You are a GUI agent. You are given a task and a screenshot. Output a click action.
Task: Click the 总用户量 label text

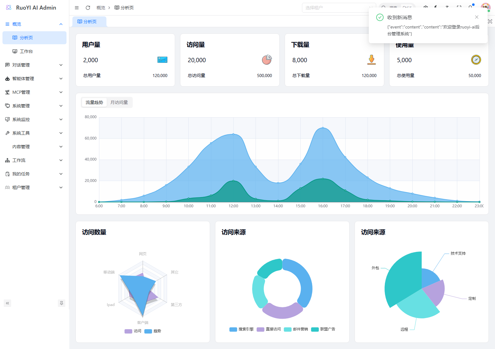(x=92, y=75)
